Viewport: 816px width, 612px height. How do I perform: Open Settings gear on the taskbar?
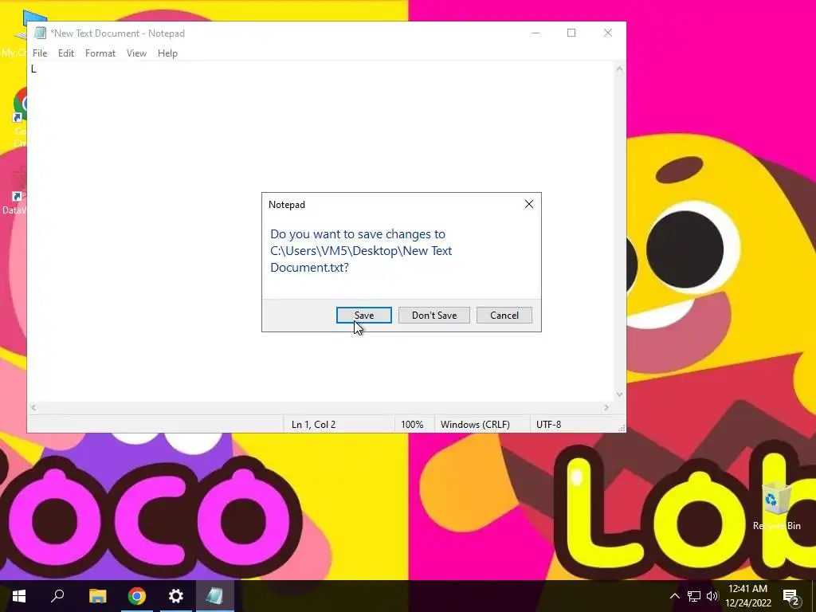click(x=176, y=596)
